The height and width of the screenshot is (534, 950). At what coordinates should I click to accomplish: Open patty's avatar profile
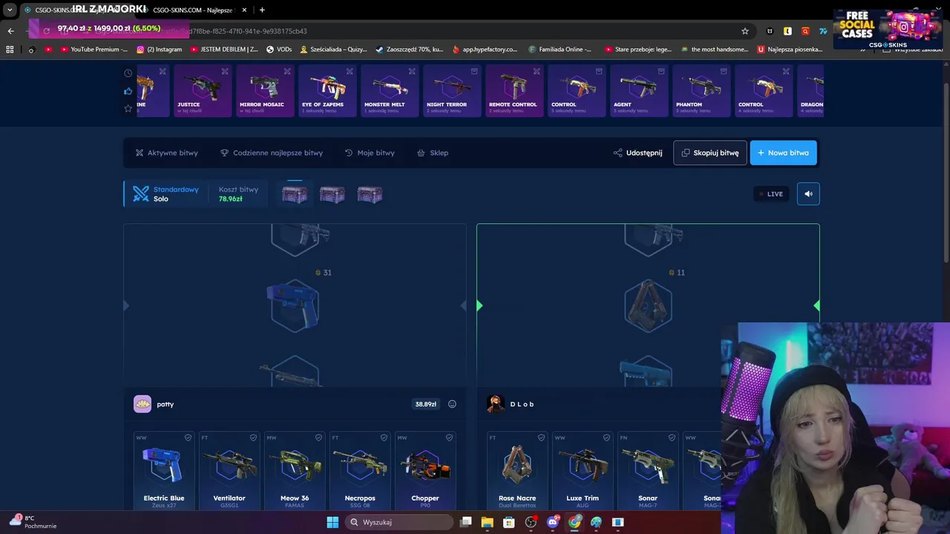tap(142, 404)
